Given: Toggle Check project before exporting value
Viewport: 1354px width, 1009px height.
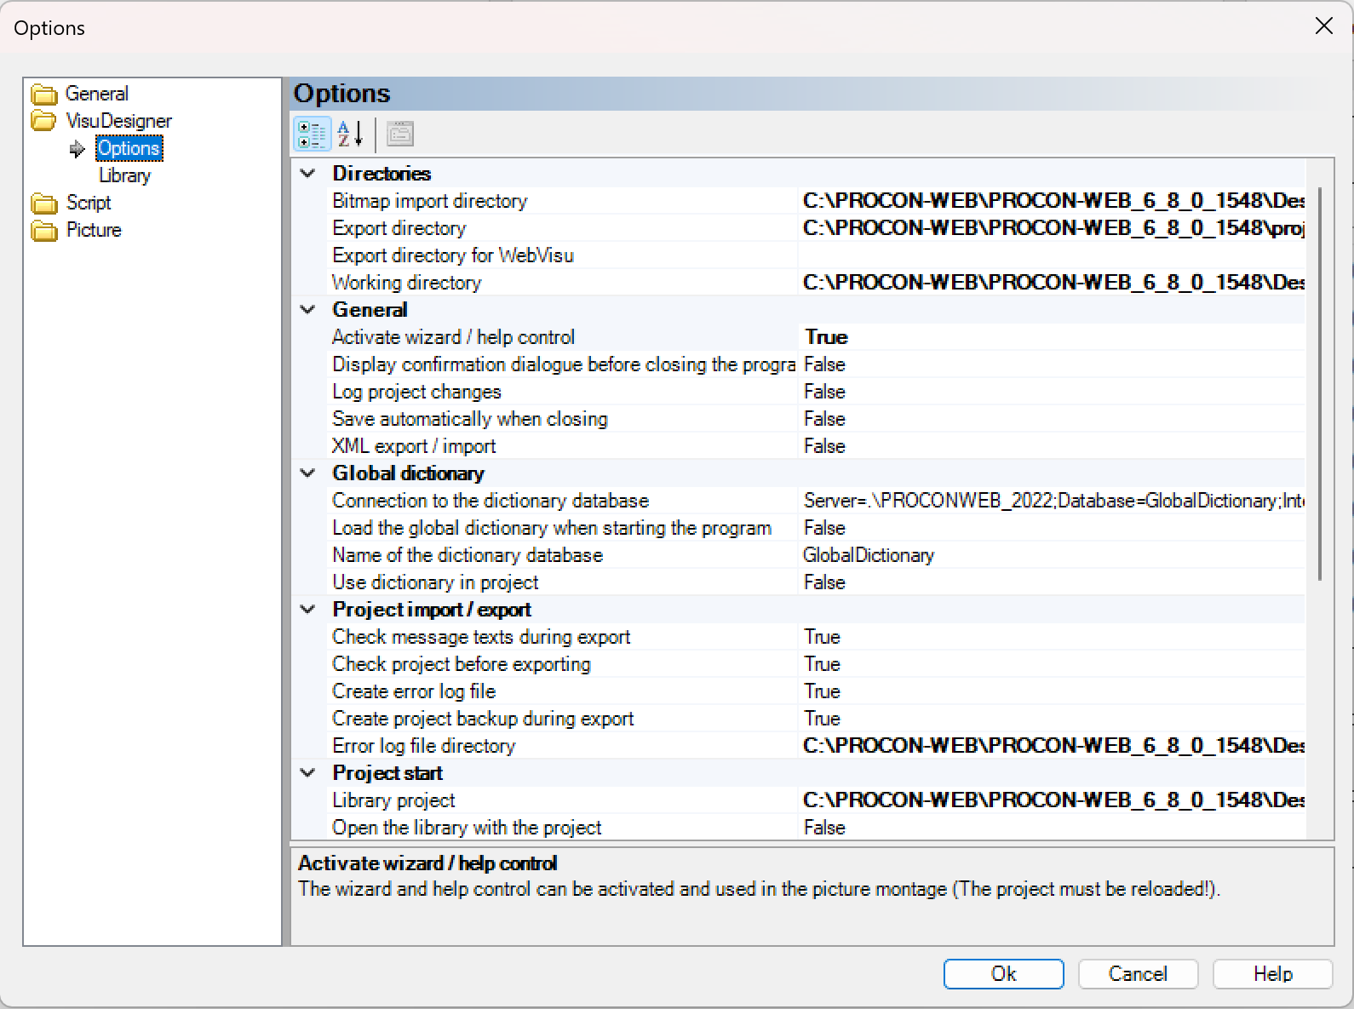Looking at the screenshot, I should [1052, 664].
